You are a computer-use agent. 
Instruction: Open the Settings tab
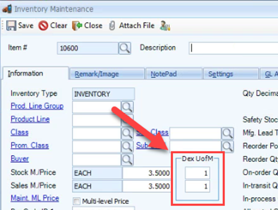point(231,74)
